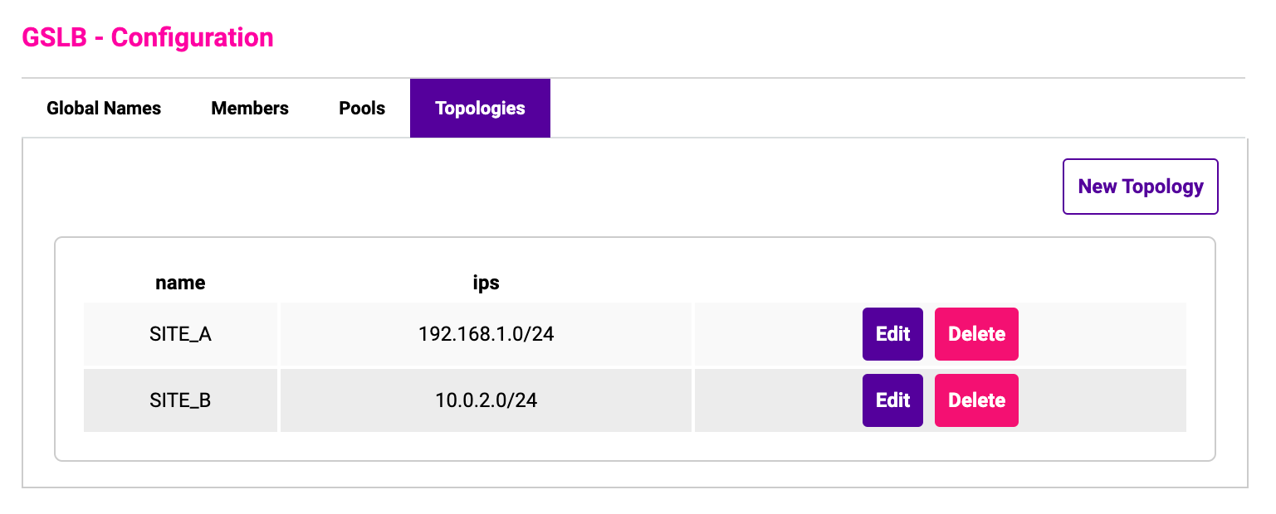Edit the SITE_B topology
The width and height of the screenshot is (1276, 514).
(892, 400)
